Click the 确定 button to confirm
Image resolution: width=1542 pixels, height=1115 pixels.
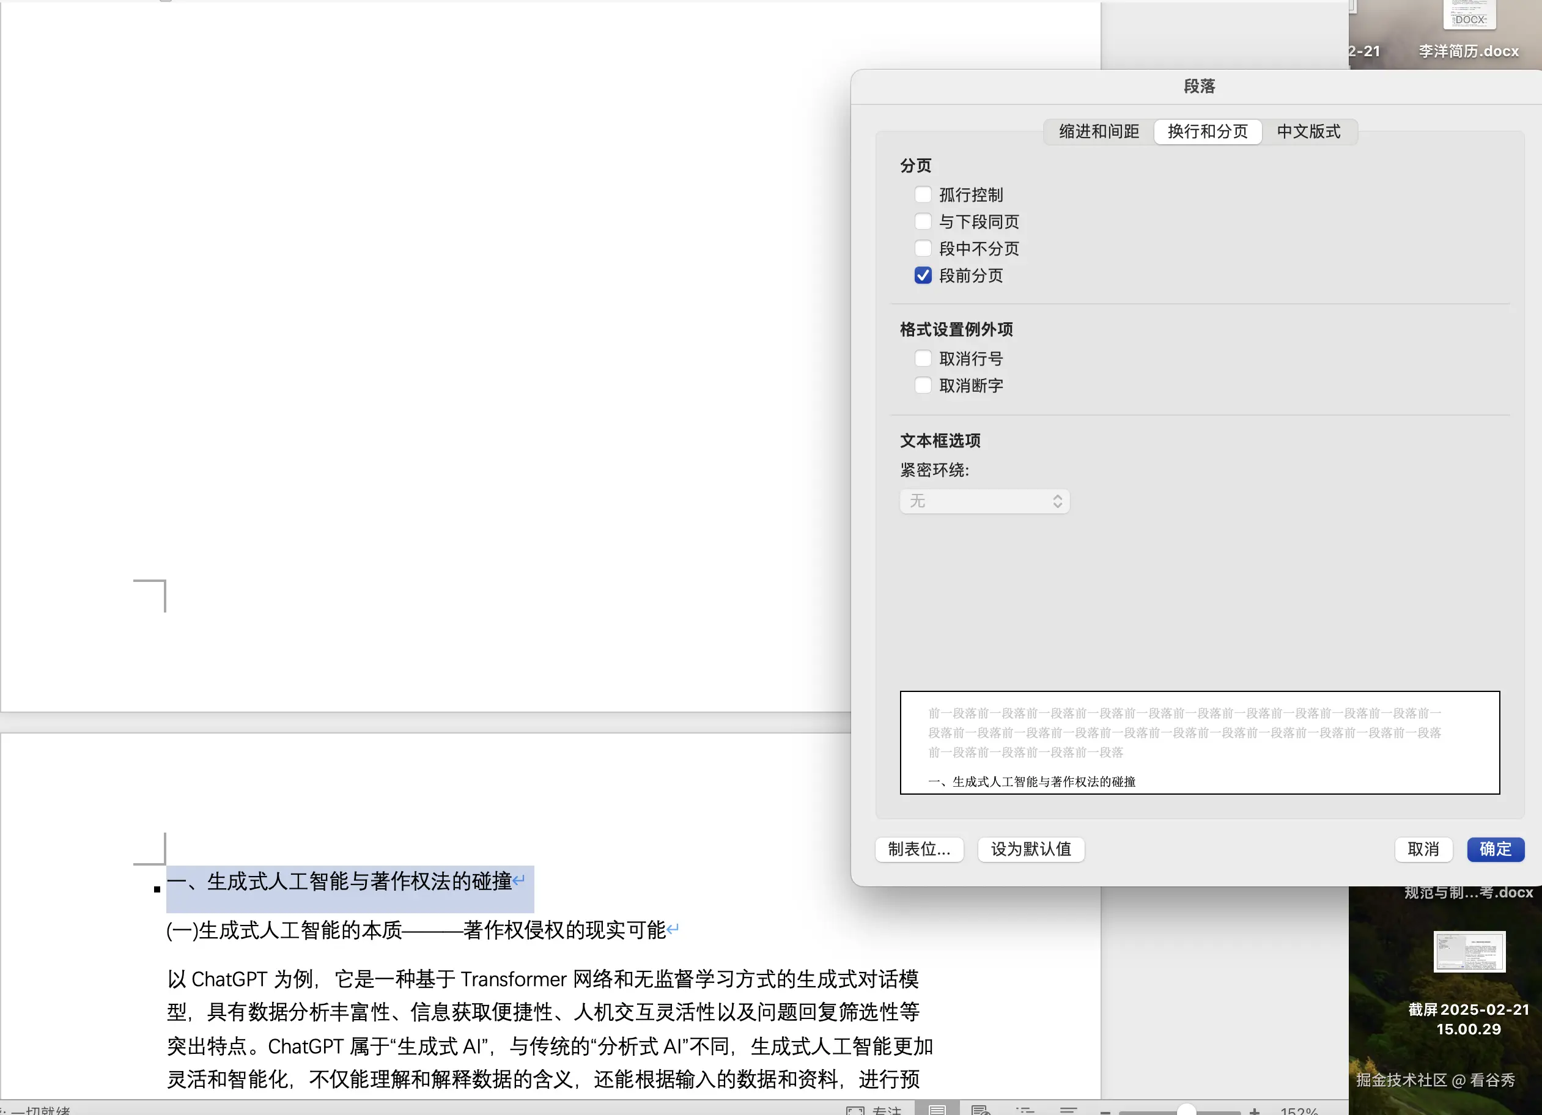point(1494,849)
